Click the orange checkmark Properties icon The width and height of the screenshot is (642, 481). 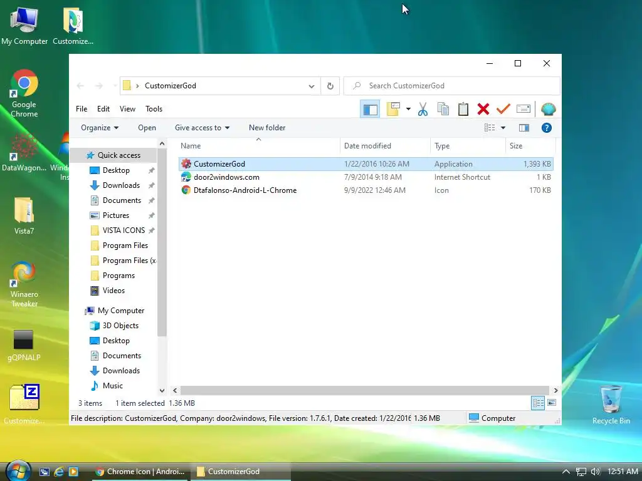[503, 109]
